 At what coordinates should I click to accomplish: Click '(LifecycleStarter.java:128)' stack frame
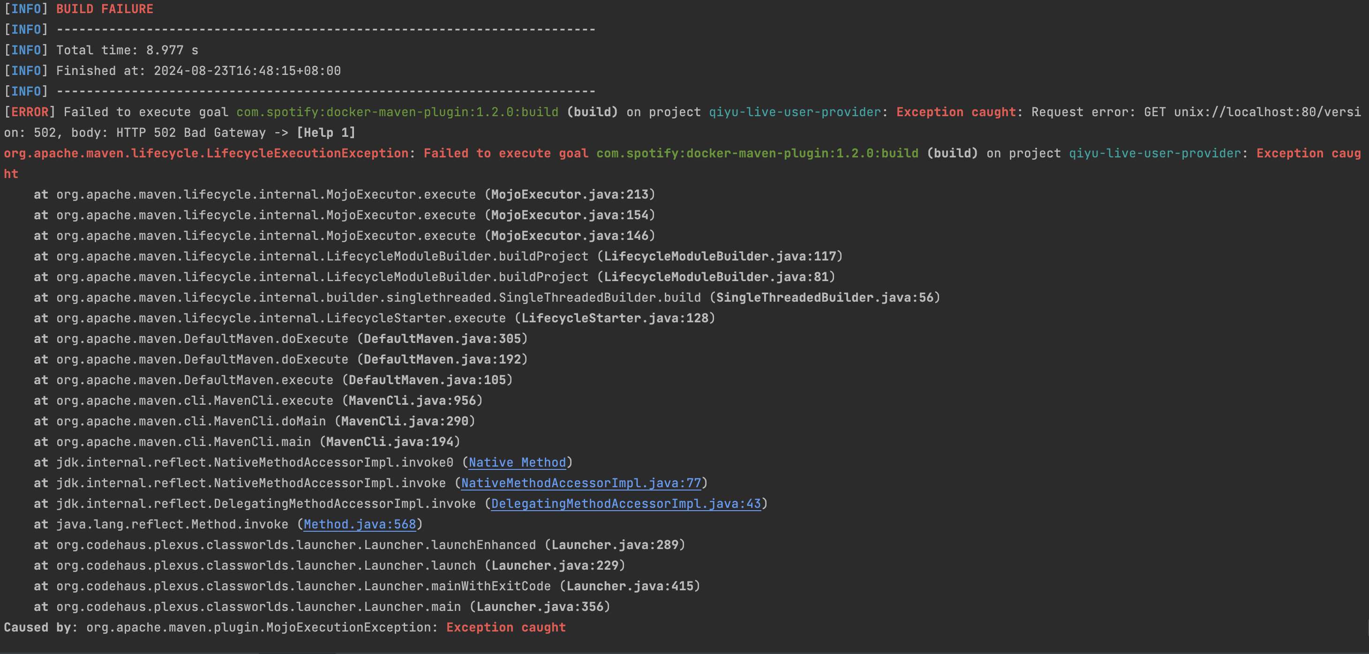tap(615, 318)
